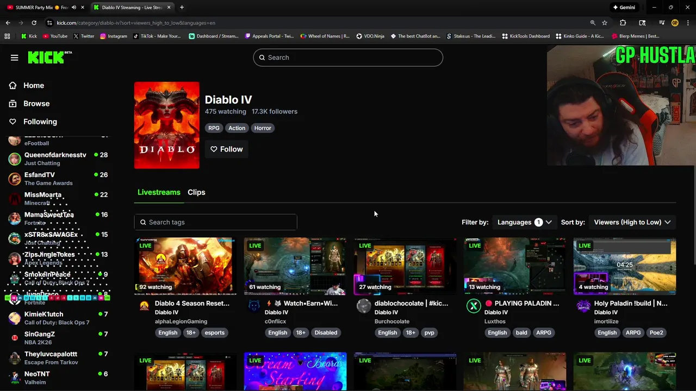
Task: Expand the Languages filter dropdown
Action: (x=524, y=222)
